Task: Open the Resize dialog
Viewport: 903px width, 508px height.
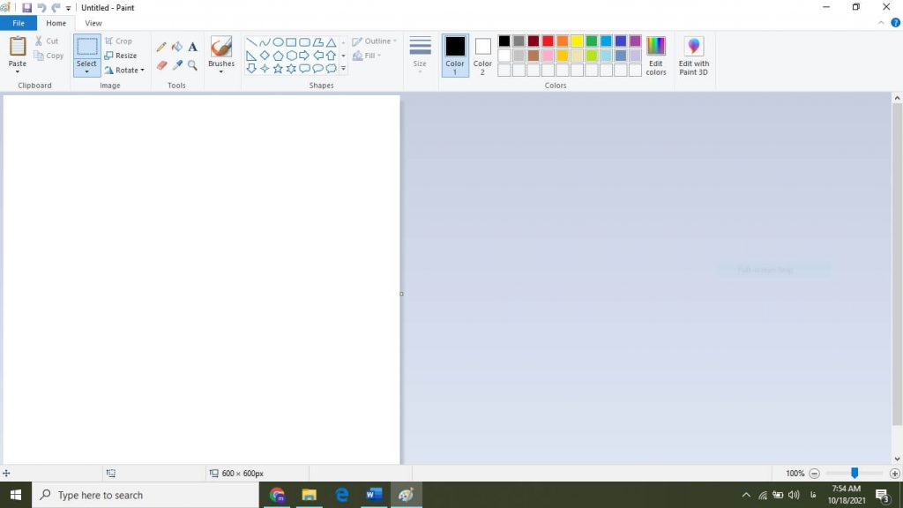Action: [x=122, y=55]
